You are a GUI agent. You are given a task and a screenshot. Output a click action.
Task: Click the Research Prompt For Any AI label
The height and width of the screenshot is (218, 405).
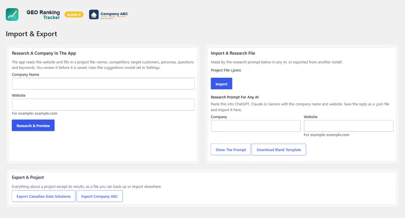point(234,97)
